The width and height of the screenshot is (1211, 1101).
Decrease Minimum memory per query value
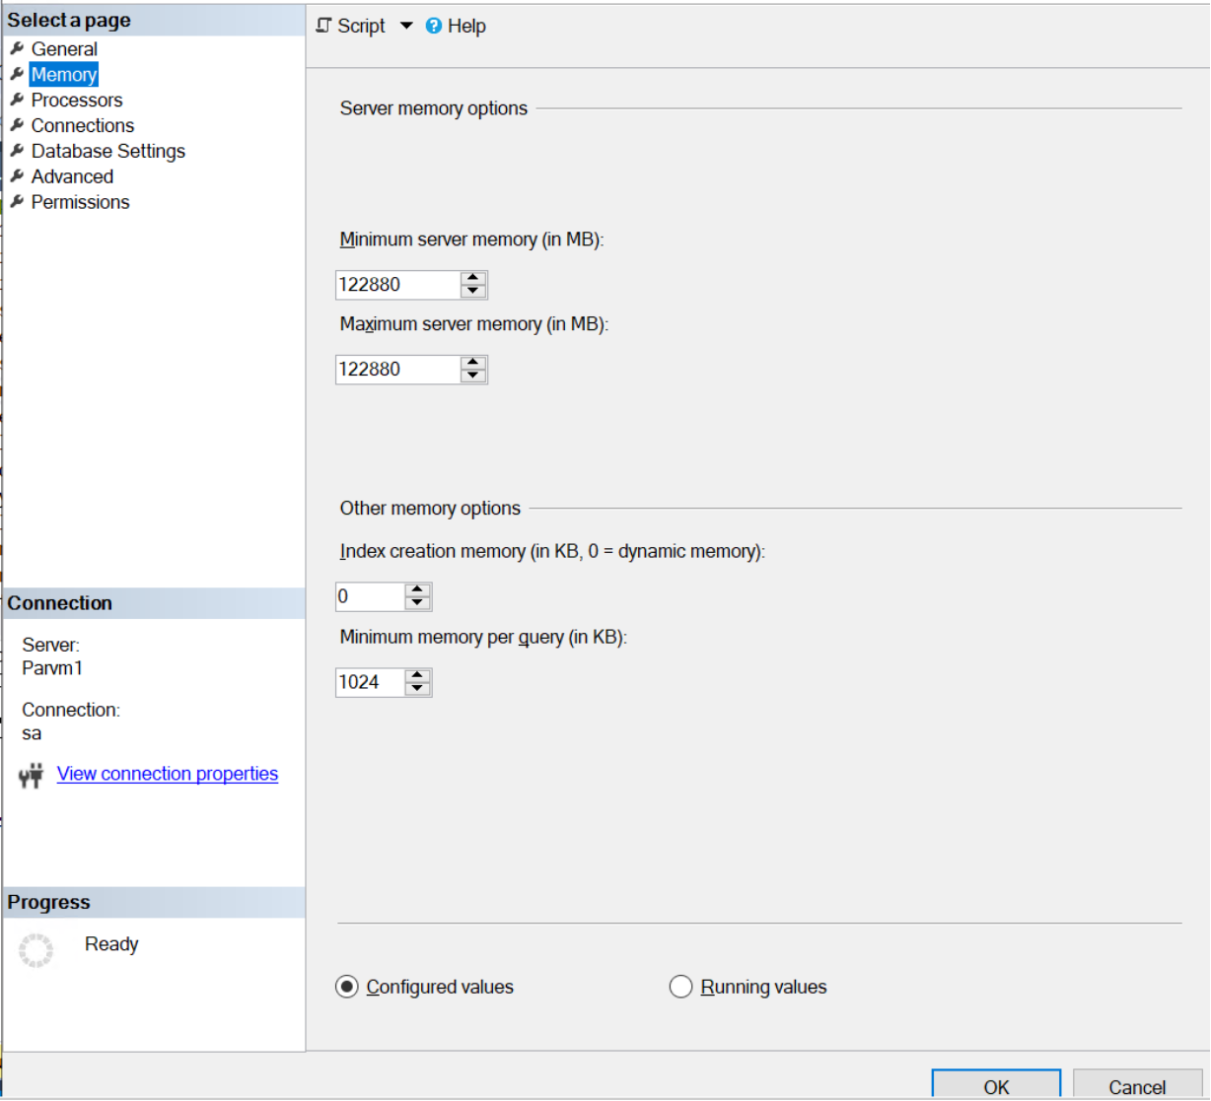coord(418,689)
